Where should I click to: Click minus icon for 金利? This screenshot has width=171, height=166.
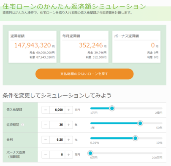click(x=46, y=140)
